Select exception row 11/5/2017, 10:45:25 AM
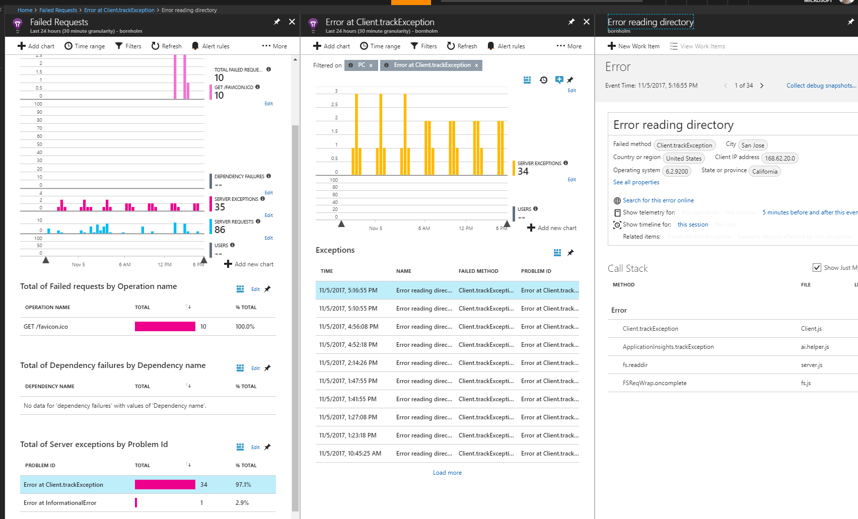The height and width of the screenshot is (519, 858). pos(447,454)
